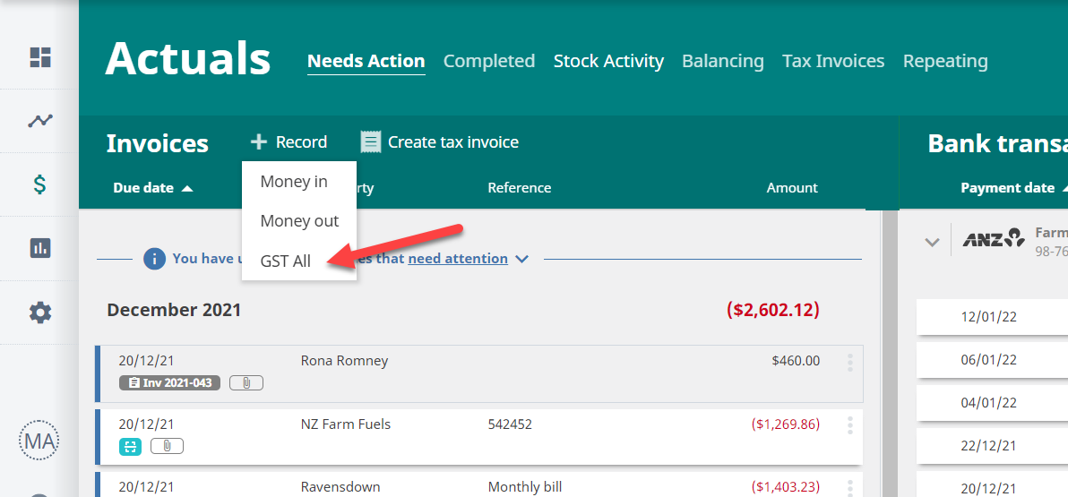Viewport: 1068px width, 497px height.
Task: Open the need attention link
Action: click(458, 259)
